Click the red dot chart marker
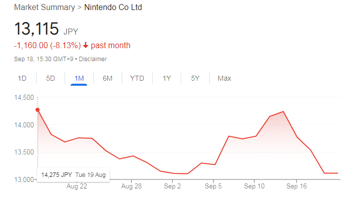 38,110
